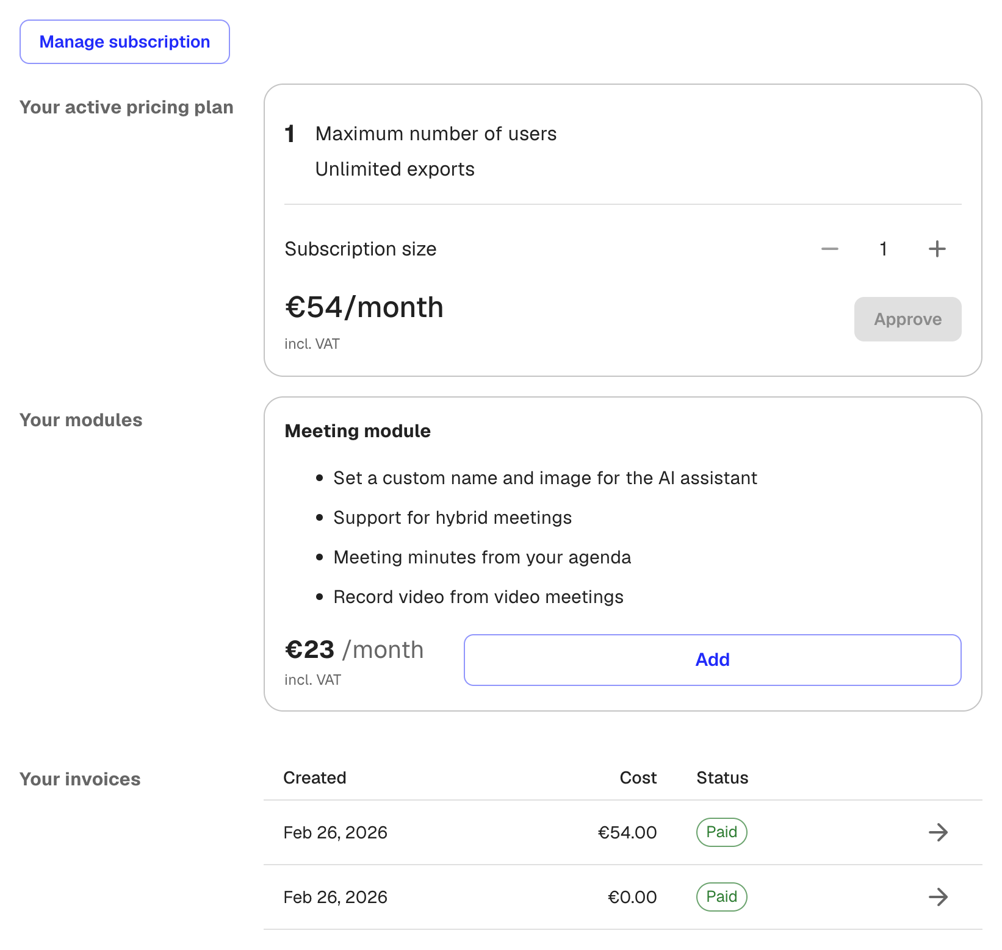This screenshot has height=950, width=1002.
Task: Click the subscription size quantity field
Action: coord(883,249)
